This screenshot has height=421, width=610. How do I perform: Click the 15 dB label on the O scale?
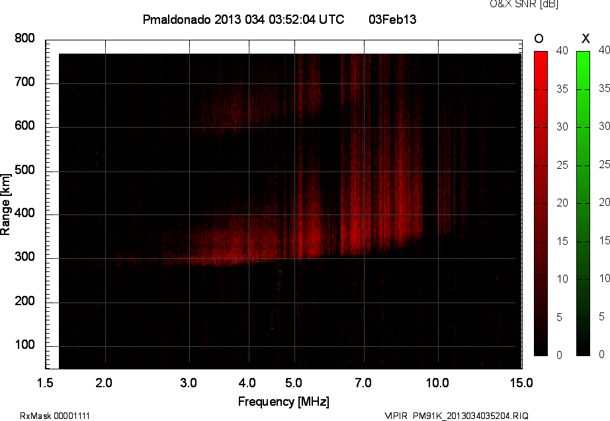click(x=562, y=241)
